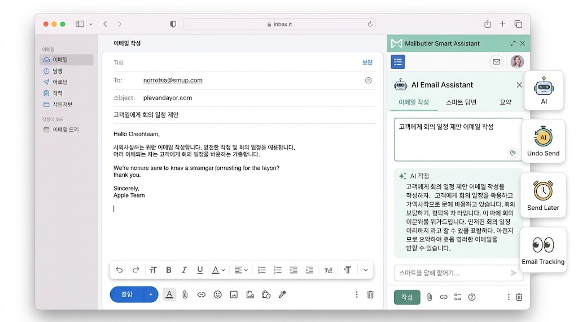578x322 pixels.
Task: Expand more formatting options chevron
Action: point(365,270)
